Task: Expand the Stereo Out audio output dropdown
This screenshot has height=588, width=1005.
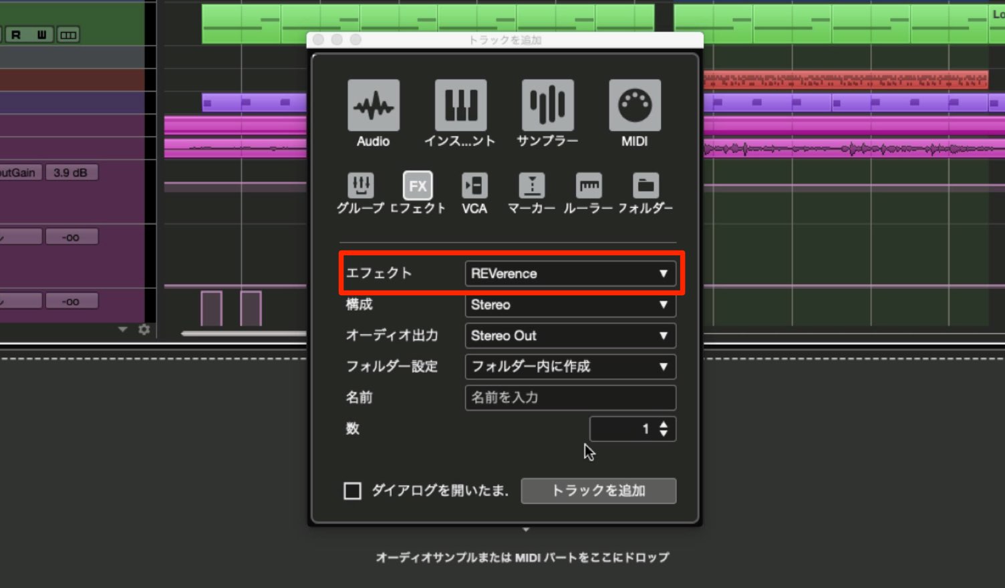Action: click(570, 335)
